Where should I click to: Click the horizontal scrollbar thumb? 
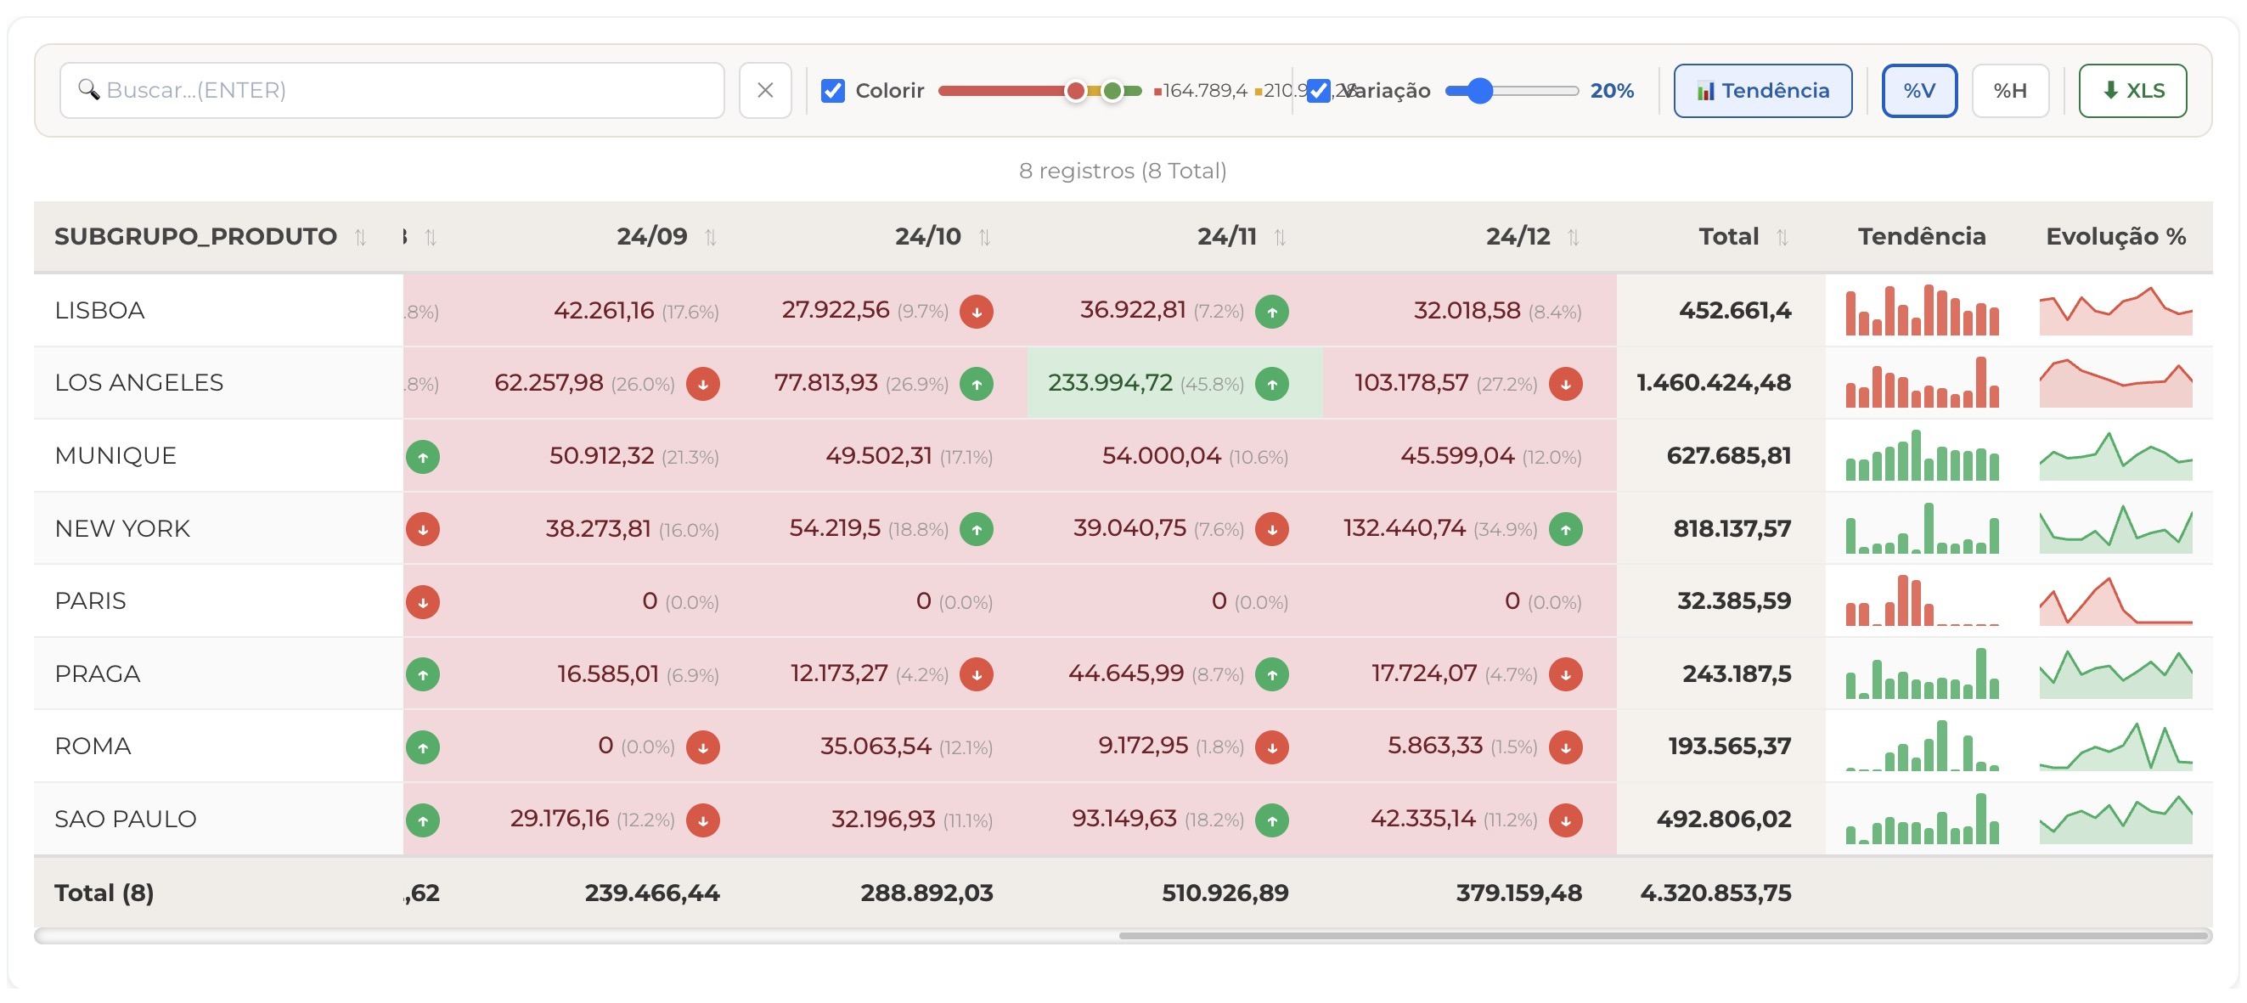[1663, 936]
